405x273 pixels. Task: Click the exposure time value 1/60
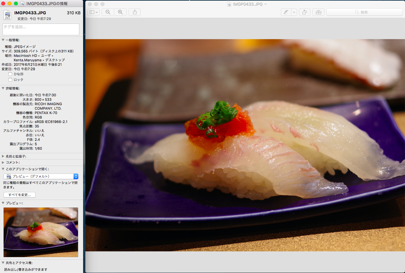click(38, 148)
